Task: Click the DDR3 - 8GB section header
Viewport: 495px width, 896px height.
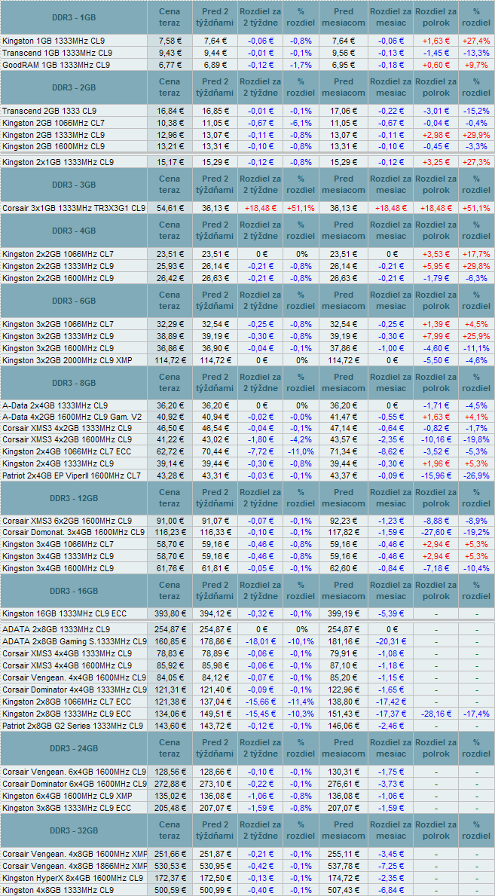Action: point(72,382)
